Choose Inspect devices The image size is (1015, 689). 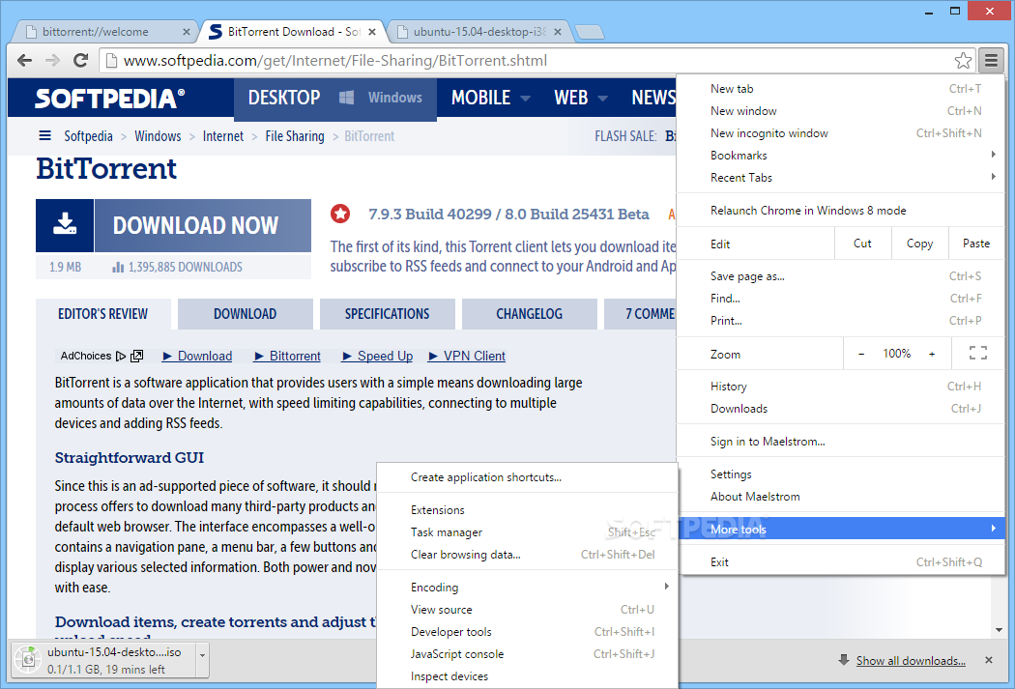coord(528,676)
